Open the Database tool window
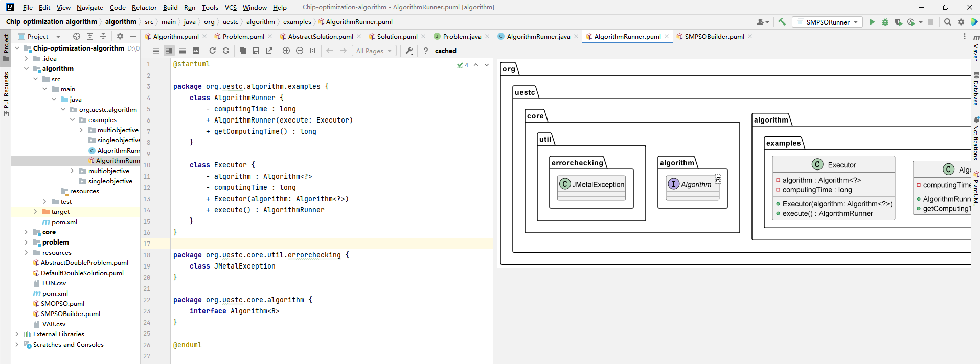Screen dimensions: 980x364 pos(975,89)
